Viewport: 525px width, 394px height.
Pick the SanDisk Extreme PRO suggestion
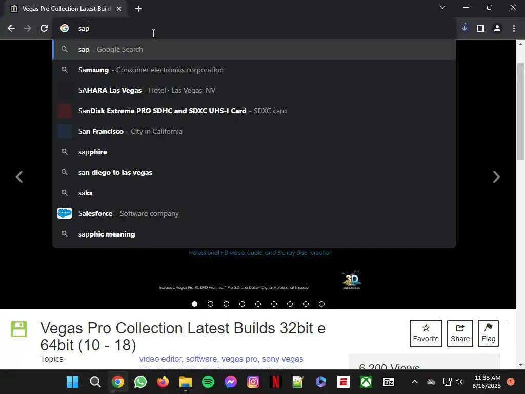click(254, 111)
